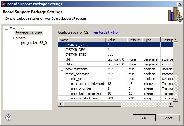184x126 pixels.
Task: Click the Value column header
Action: pyautogui.click(x=116, y=40)
